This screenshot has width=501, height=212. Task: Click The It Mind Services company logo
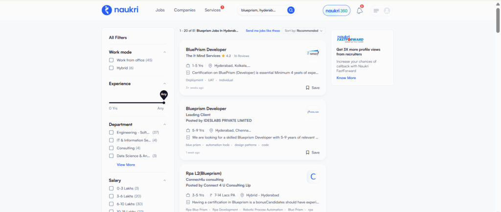(313, 53)
